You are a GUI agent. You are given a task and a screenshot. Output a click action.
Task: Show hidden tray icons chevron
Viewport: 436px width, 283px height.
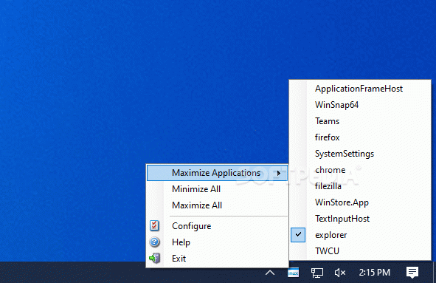point(270,273)
